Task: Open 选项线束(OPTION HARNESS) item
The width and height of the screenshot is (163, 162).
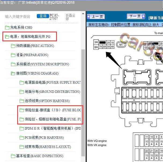Action: 47,101
